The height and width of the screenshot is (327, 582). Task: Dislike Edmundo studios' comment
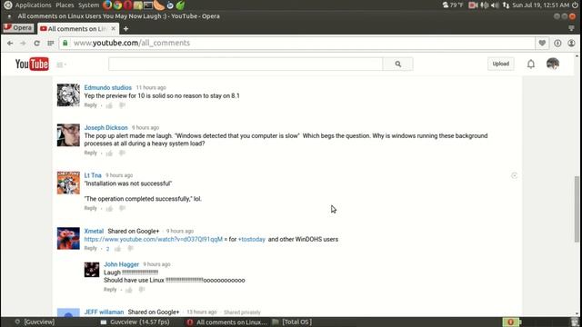coord(122,105)
